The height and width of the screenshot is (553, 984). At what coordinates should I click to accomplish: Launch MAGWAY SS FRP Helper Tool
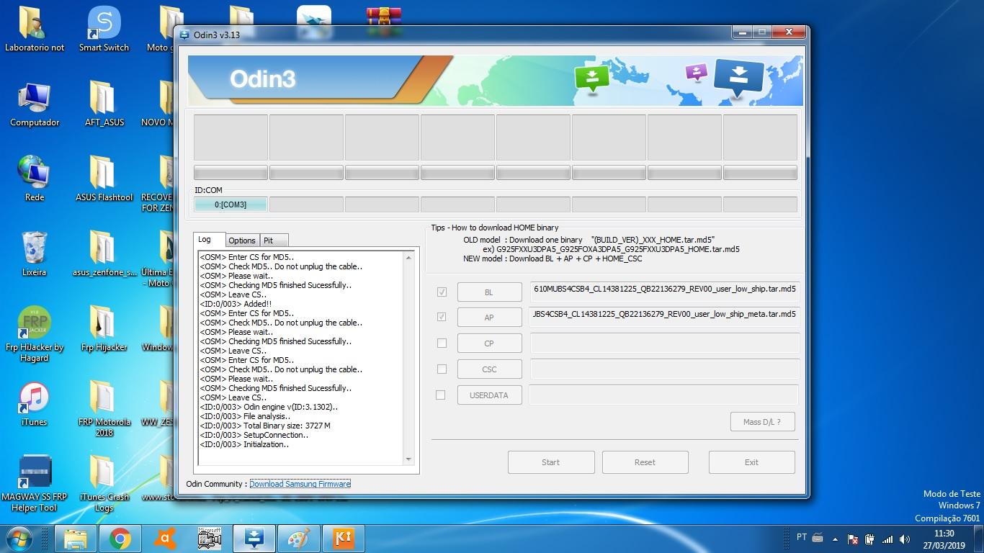[34, 484]
